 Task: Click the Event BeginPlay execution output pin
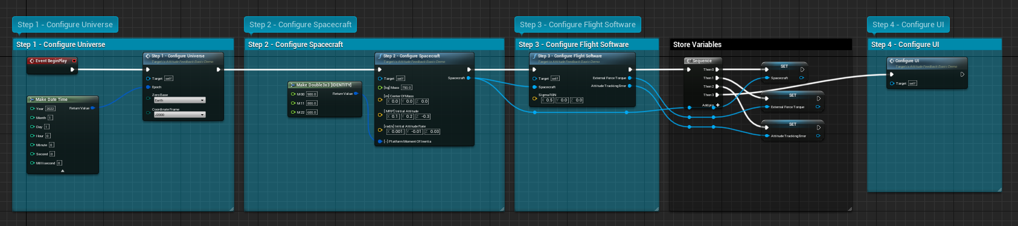click(x=72, y=69)
